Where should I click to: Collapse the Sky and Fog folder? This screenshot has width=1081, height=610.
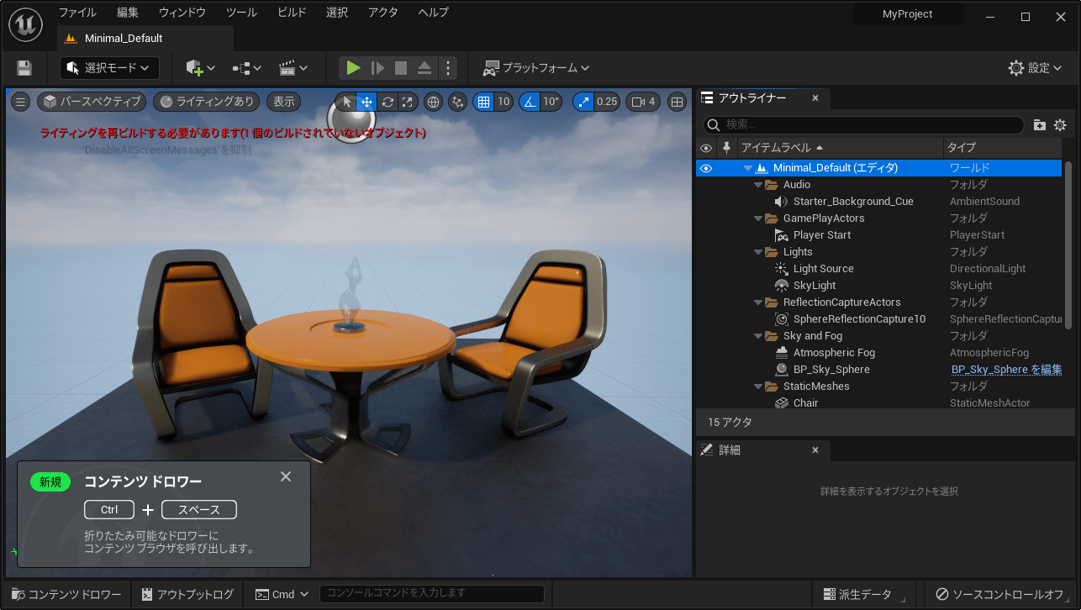758,336
